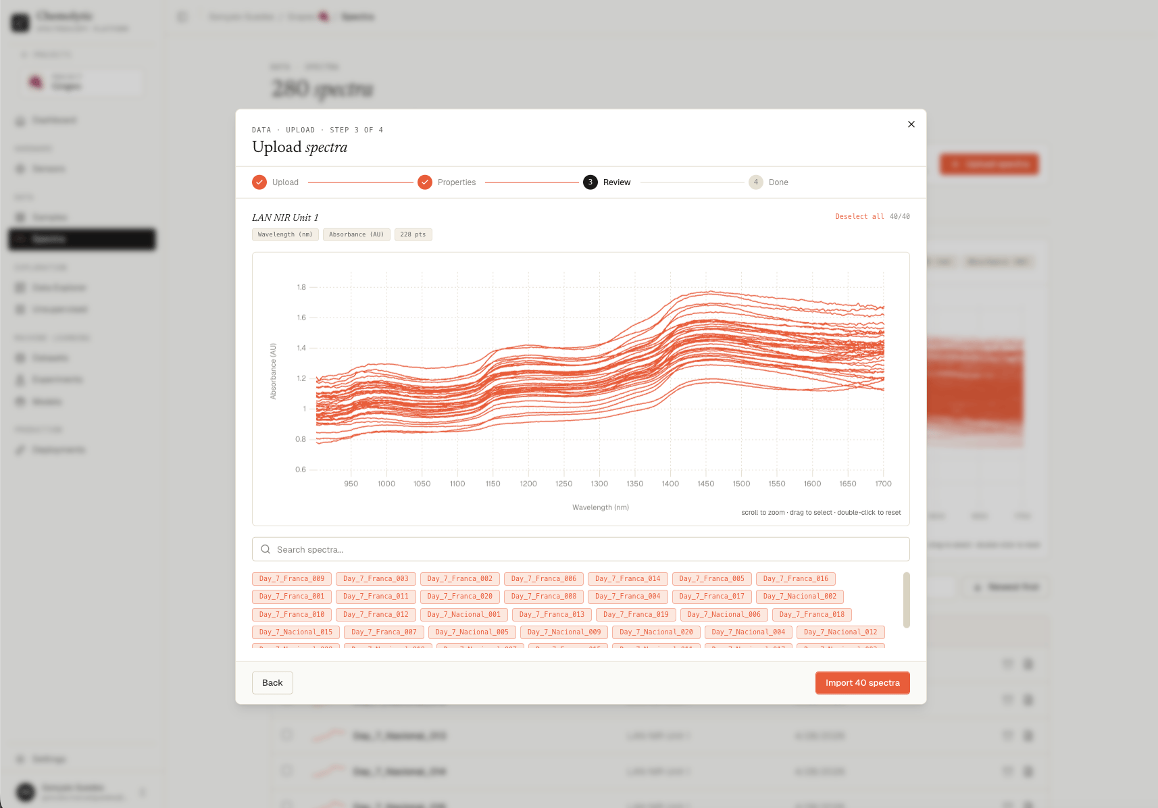Click the Day_7_Nacional_004 chip
The width and height of the screenshot is (1158, 808).
point(749,632)
